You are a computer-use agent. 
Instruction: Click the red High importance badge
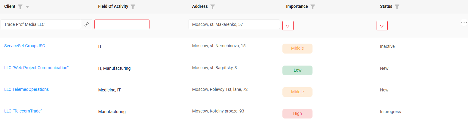[x=297, y=114]
